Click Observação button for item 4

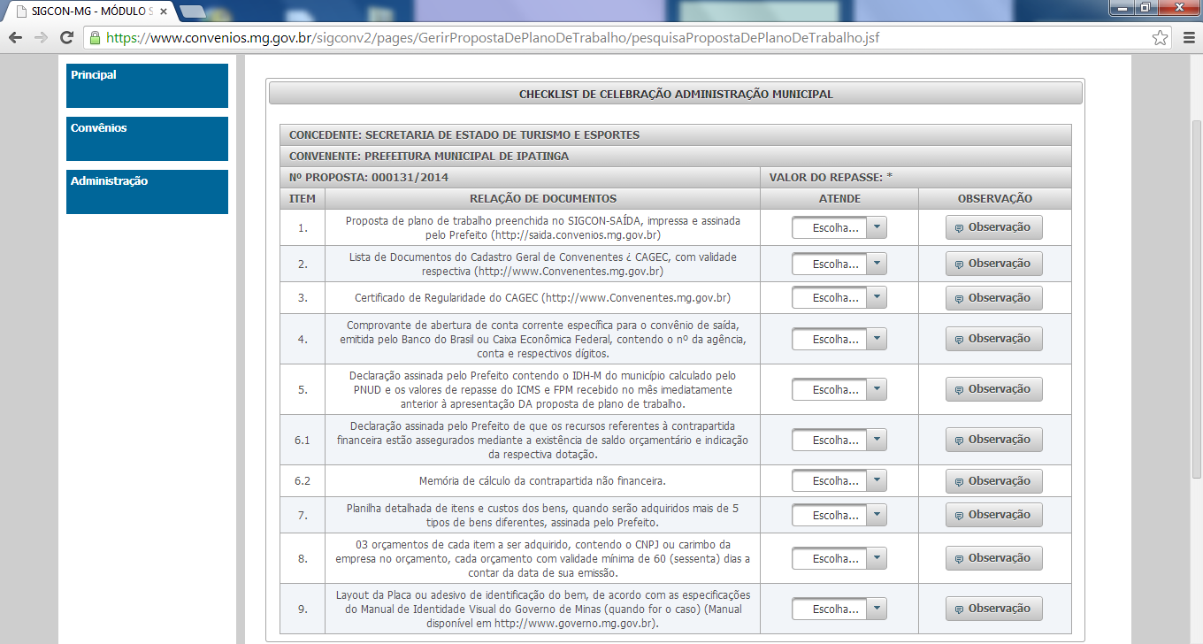pyautogui.click(x=993, y=339)
